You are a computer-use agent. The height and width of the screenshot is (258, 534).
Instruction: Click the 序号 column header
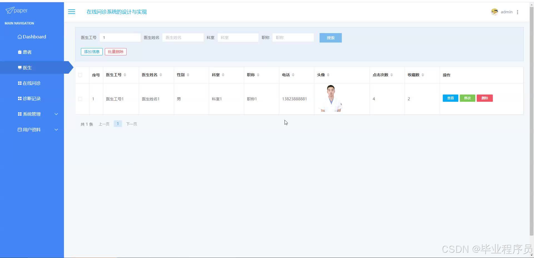tap(96, 75)
